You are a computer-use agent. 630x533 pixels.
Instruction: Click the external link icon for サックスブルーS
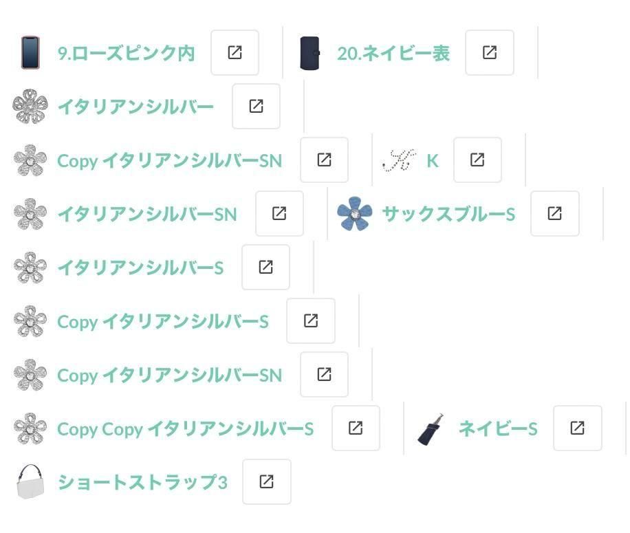coord(555,214)
